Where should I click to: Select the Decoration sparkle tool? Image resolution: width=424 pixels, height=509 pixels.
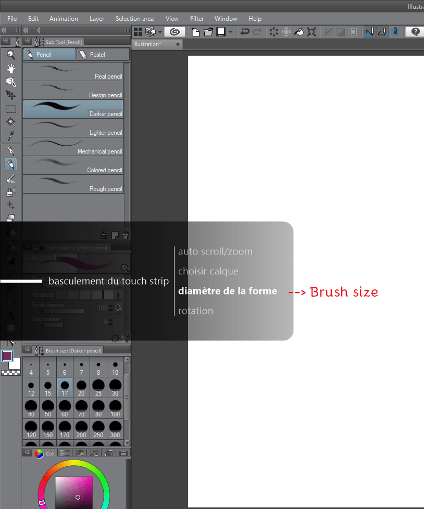pyautogui.click(x=11, y=205)
